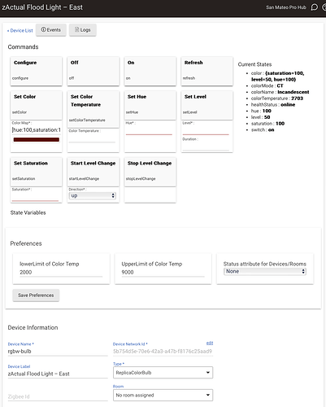Turn the light Off

click(x=93, y=71)
